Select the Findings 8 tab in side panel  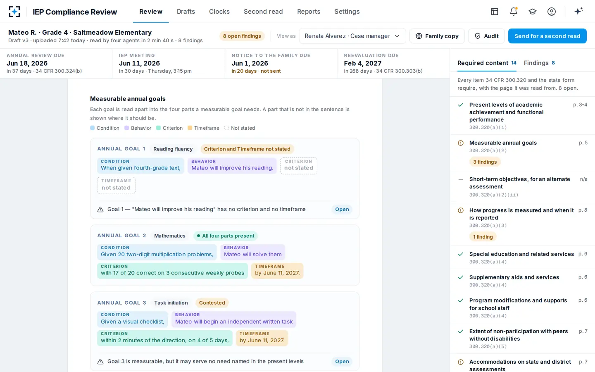point(539,63)
